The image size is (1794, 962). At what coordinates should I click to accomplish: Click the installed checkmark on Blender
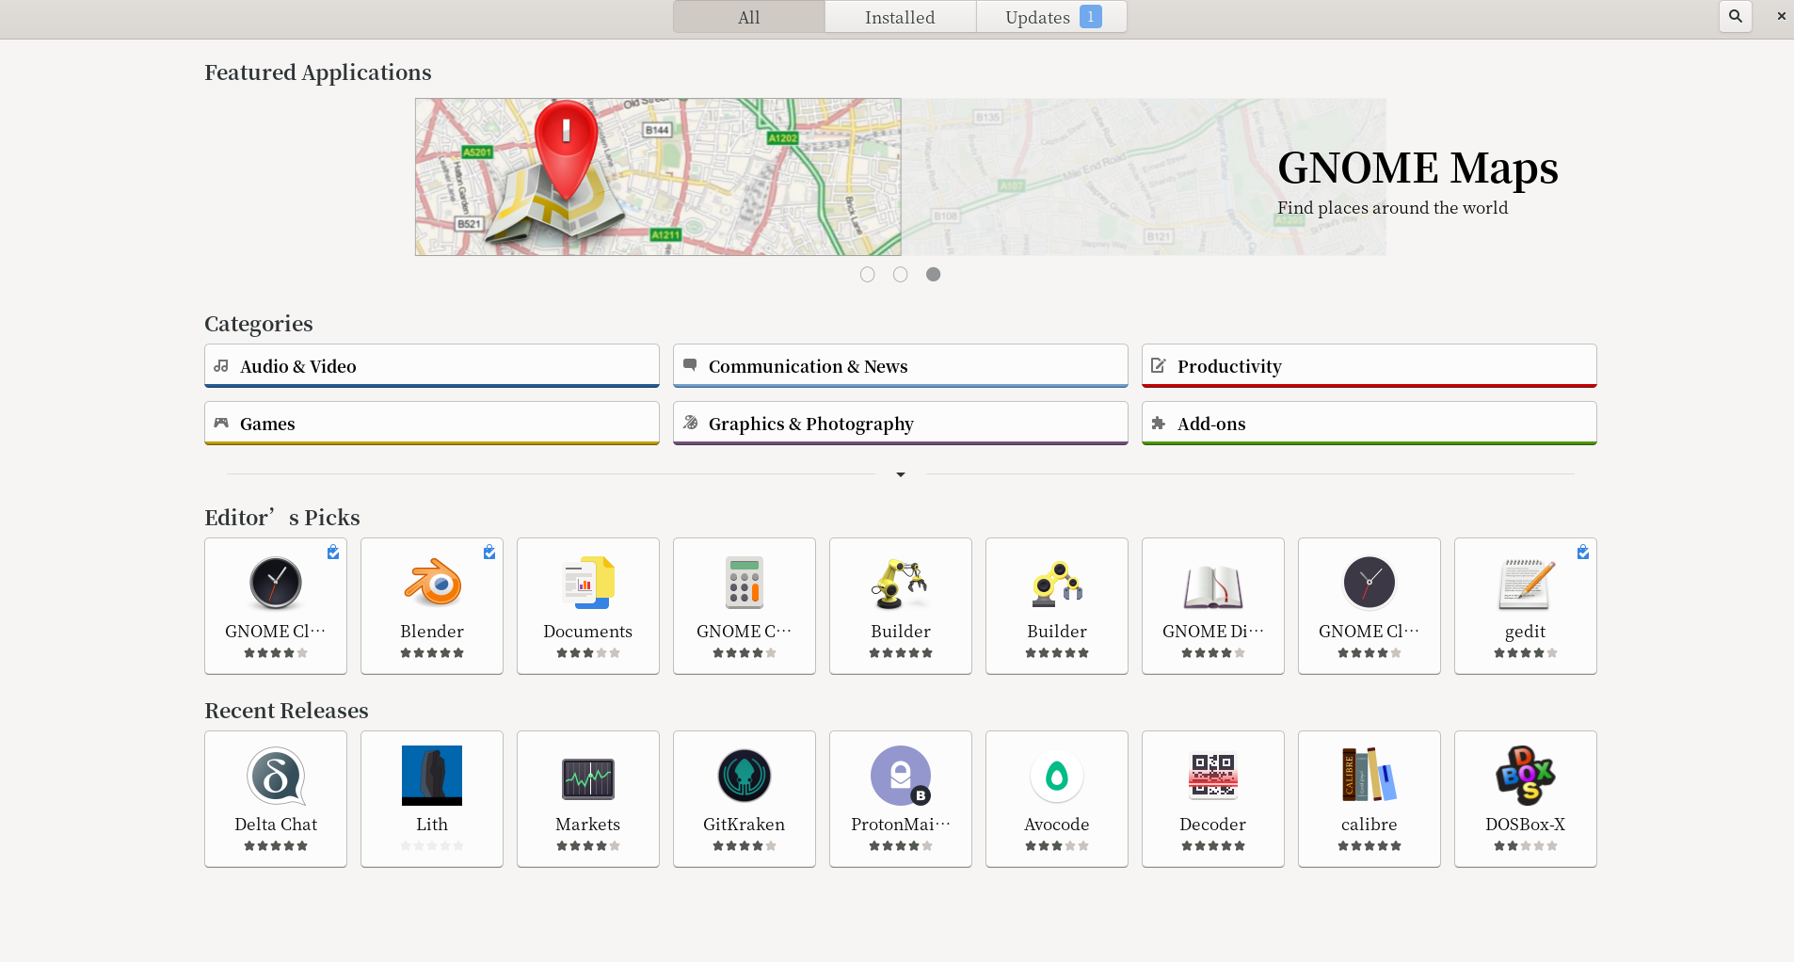pos(489,553)
